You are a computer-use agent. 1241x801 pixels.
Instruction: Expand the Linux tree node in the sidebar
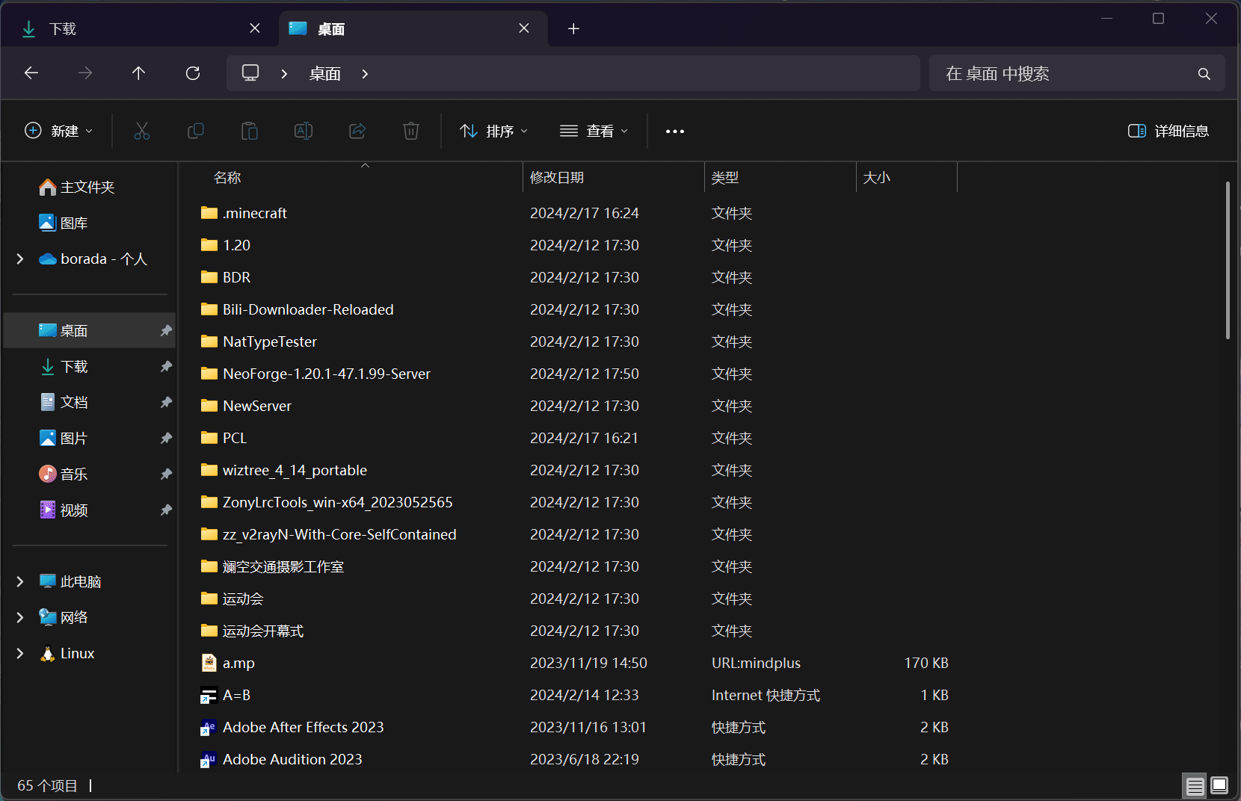tap(20, 653)
